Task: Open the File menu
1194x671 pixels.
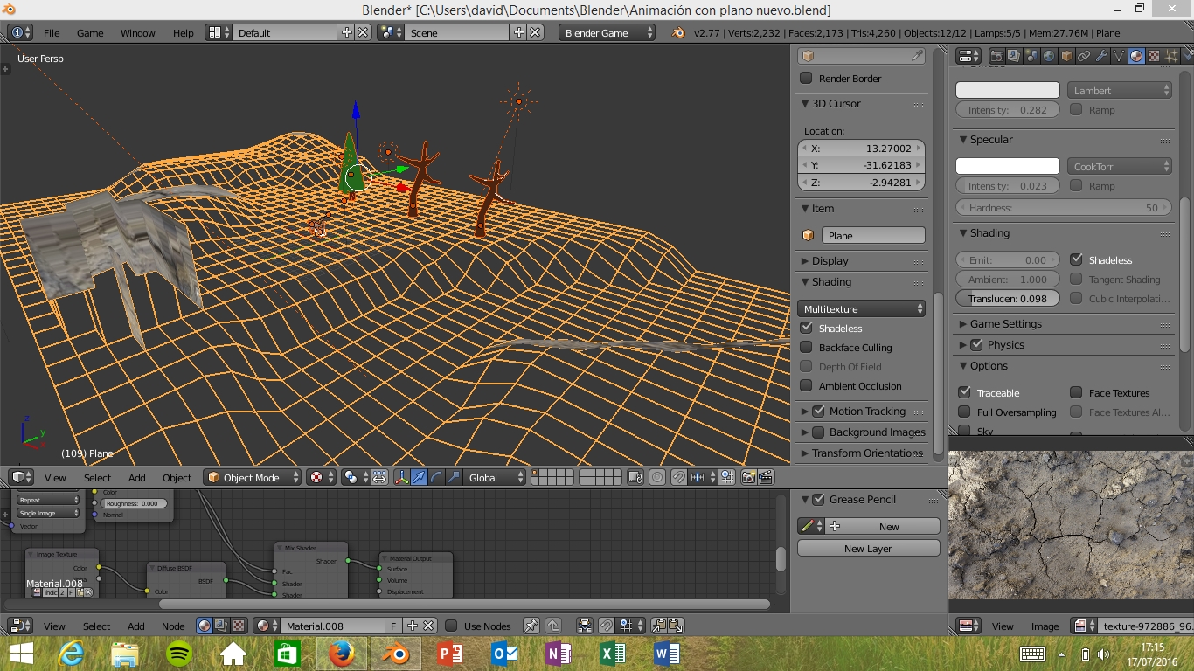Action: coord(52,33)
